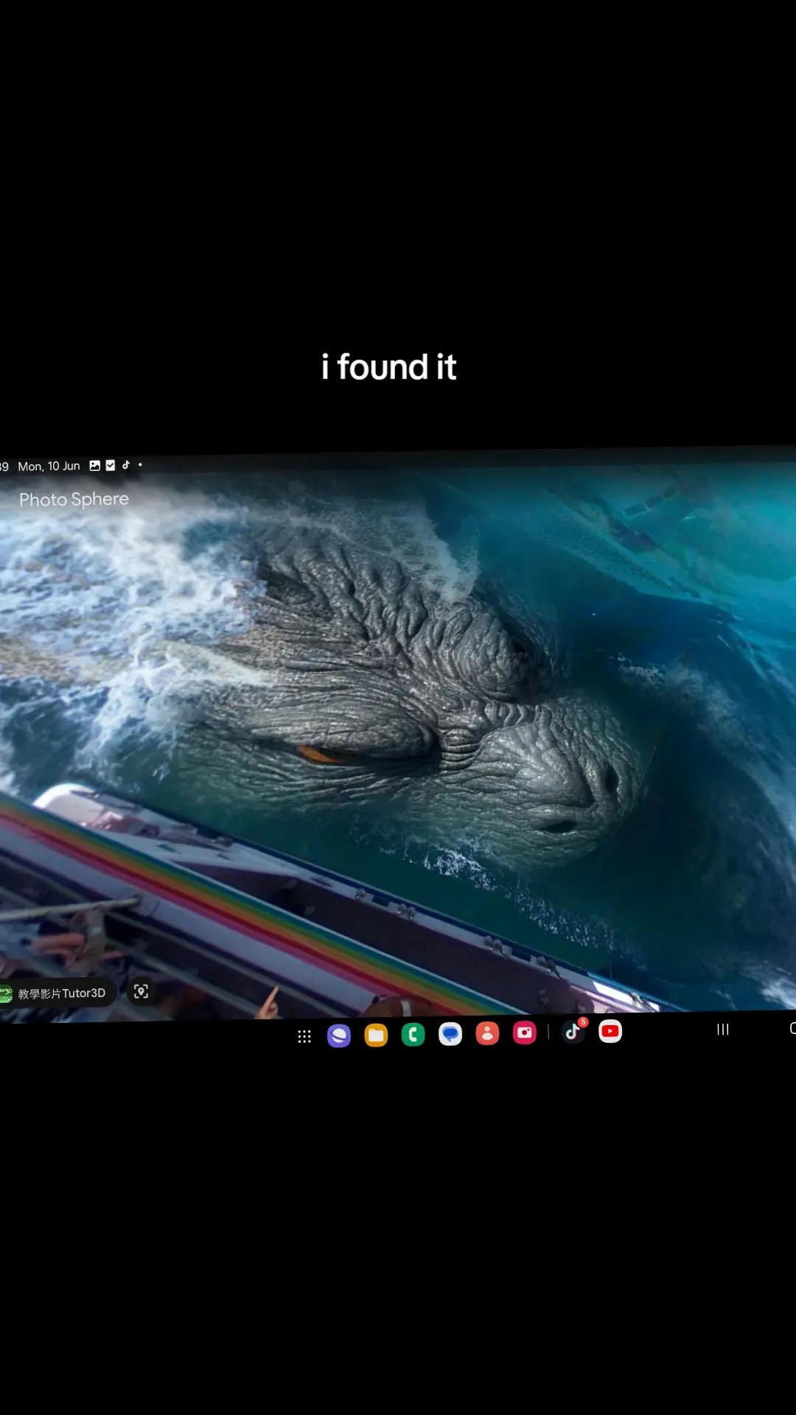Image resolution: width=796 pixels, height=1415 pixels.
Task: Open the Messages chat bubble app
Action: point(450,1034)
